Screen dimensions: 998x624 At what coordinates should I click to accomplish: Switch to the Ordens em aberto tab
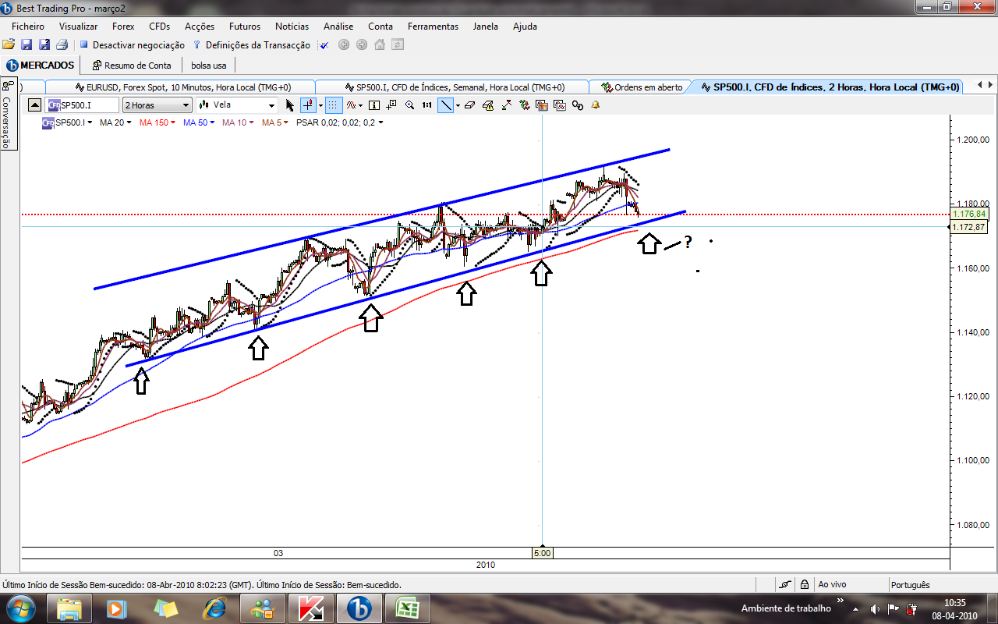pyautogui.click(x=642, y=87)
